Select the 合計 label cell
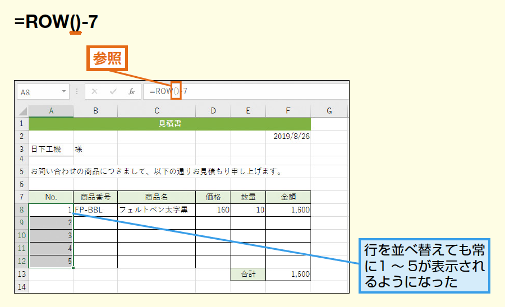This screenshot has width=505, height=307. (x=248, y=274)
